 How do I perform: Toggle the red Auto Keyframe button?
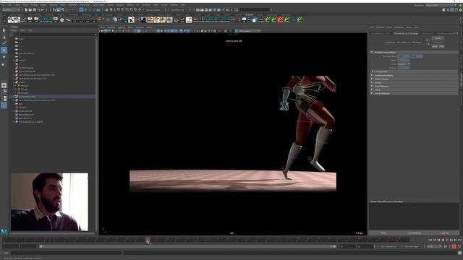click(x=454, y=246)
